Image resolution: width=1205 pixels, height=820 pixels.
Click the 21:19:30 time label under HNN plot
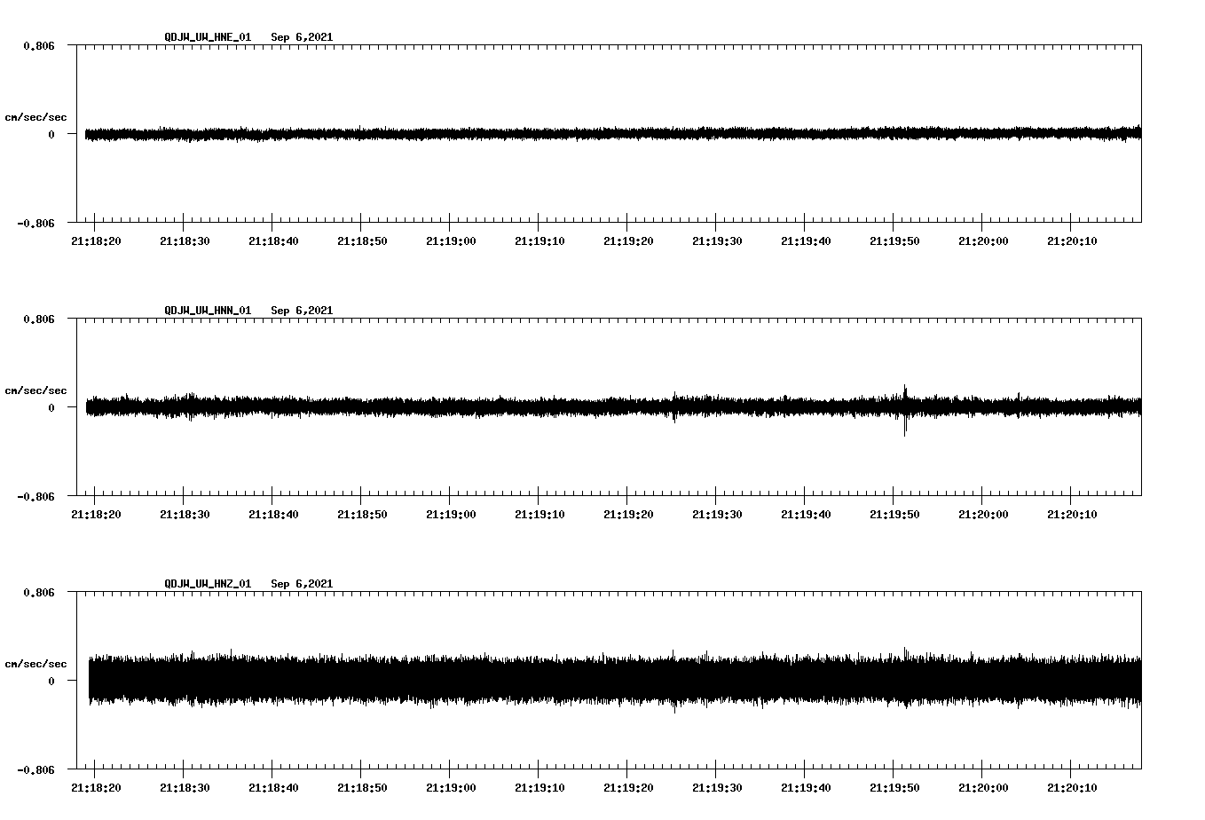tap(717, 515)
